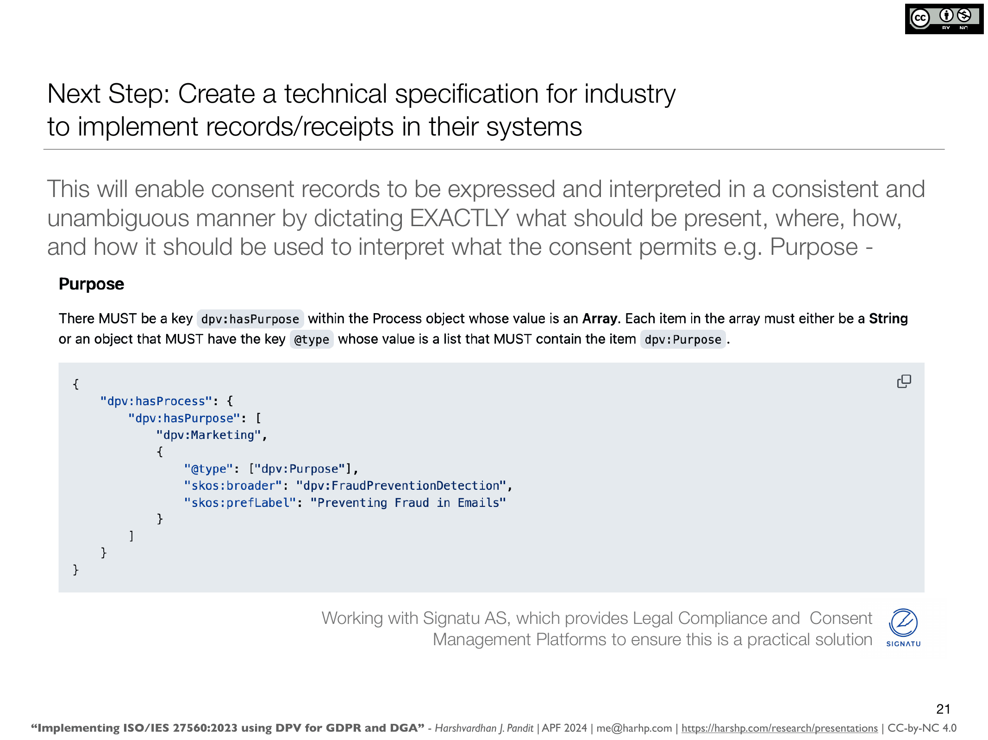Click "Preventing Fraud in Emails" string
The width and height of the screenshot is (988, 740).
(x=408, y=503)
